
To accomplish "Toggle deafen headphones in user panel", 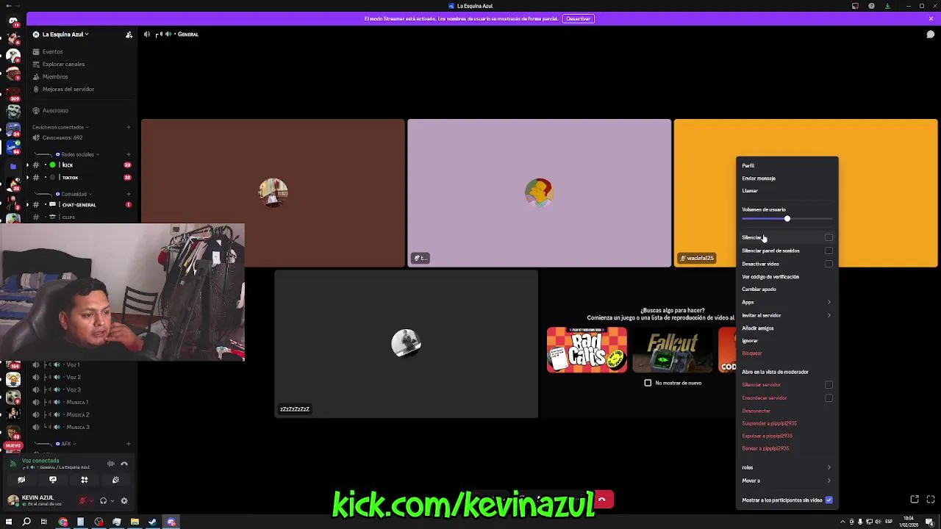I will 103,501.
